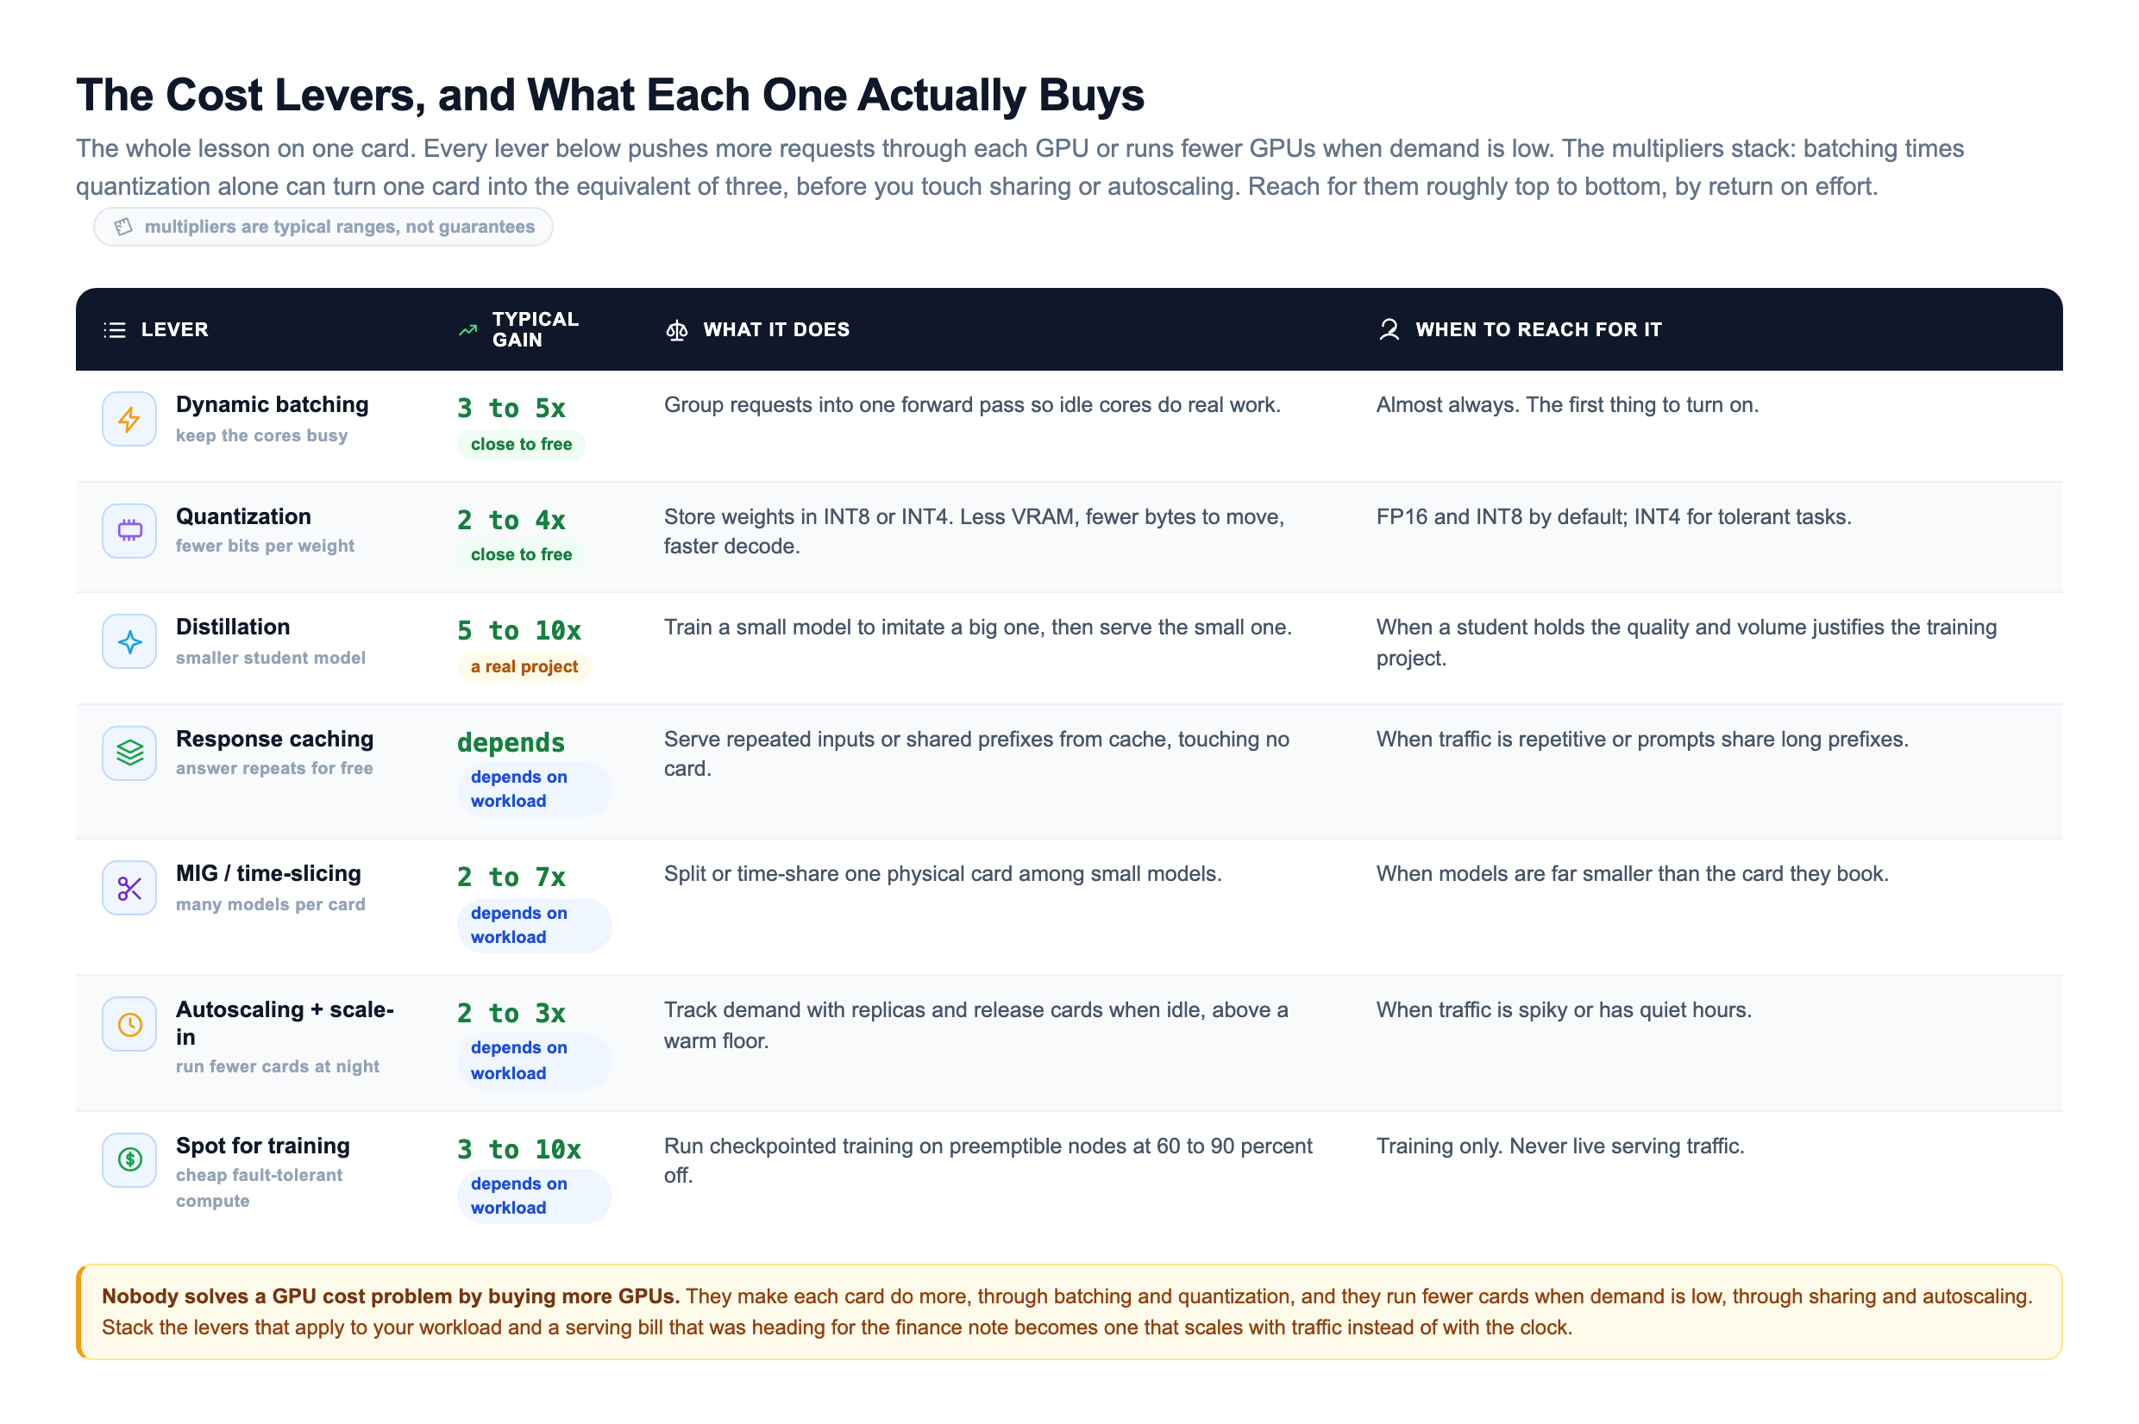The width and height of the screenshot is (2139, 1424).
Task: Click the Dynamic batching lightning bolt icon
Action: [x=129, y=419]
